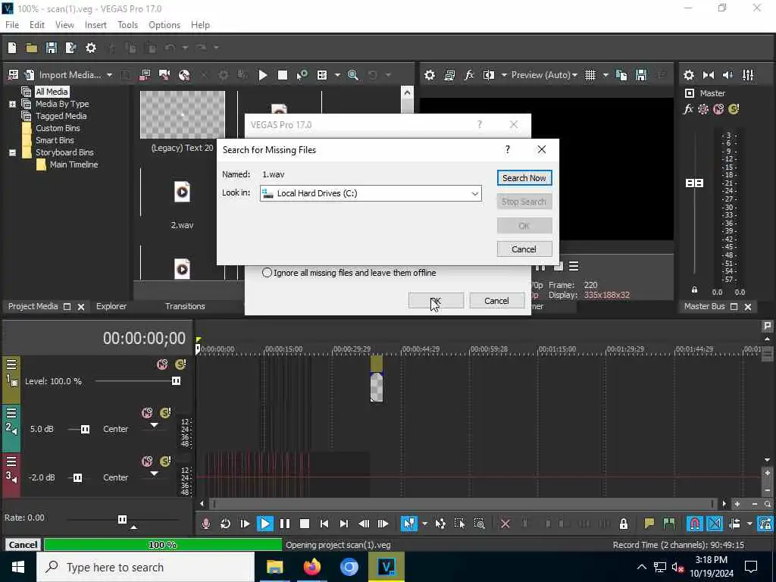Open File Explorer from the taskbar

click(274, 567)
